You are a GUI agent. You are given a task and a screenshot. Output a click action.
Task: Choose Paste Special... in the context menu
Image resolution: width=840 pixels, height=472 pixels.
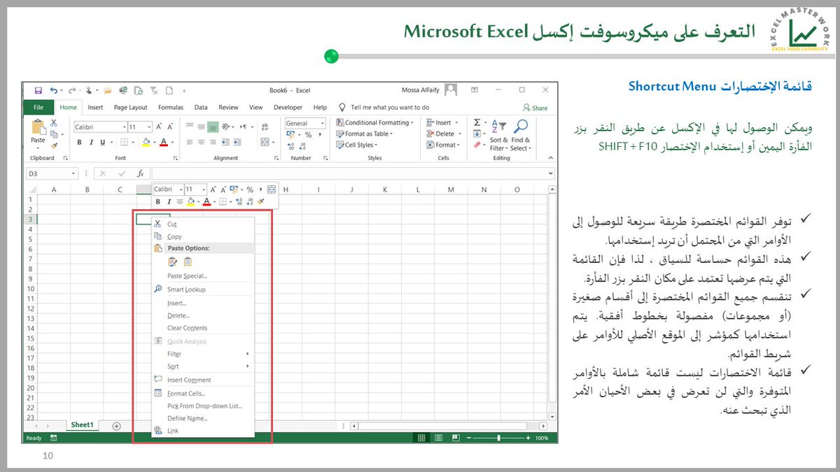[x=203, y=276]
